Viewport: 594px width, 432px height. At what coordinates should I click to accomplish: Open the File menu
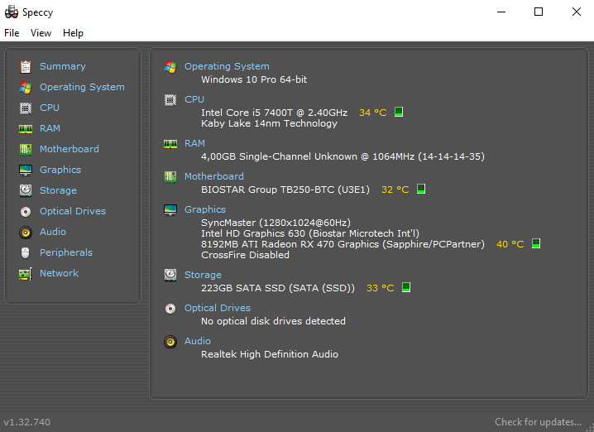tap(12, 33)
